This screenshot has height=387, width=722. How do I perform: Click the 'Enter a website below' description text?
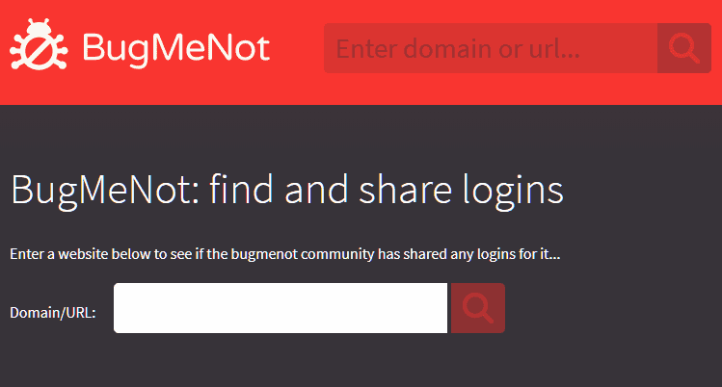pos(285,254)
